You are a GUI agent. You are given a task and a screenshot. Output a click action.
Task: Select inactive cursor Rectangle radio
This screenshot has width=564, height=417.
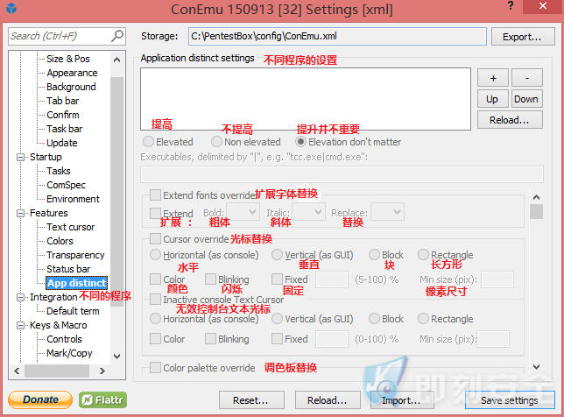423,319
